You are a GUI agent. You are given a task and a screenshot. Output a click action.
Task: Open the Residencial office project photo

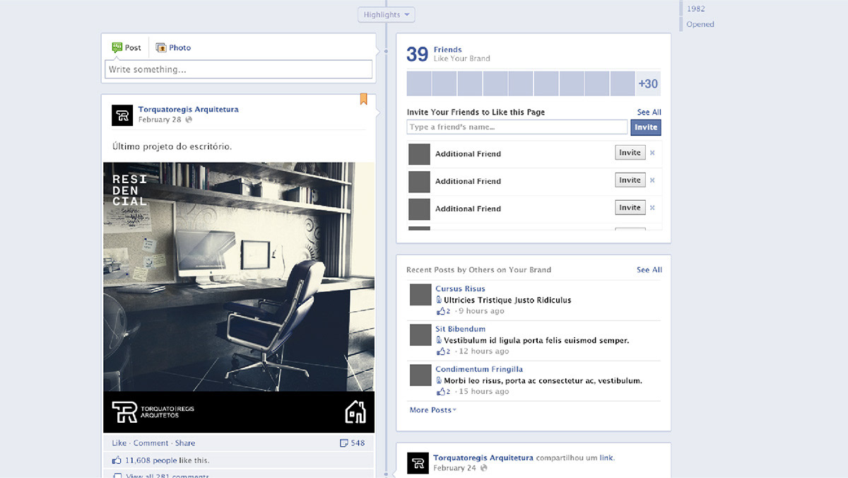239,297
